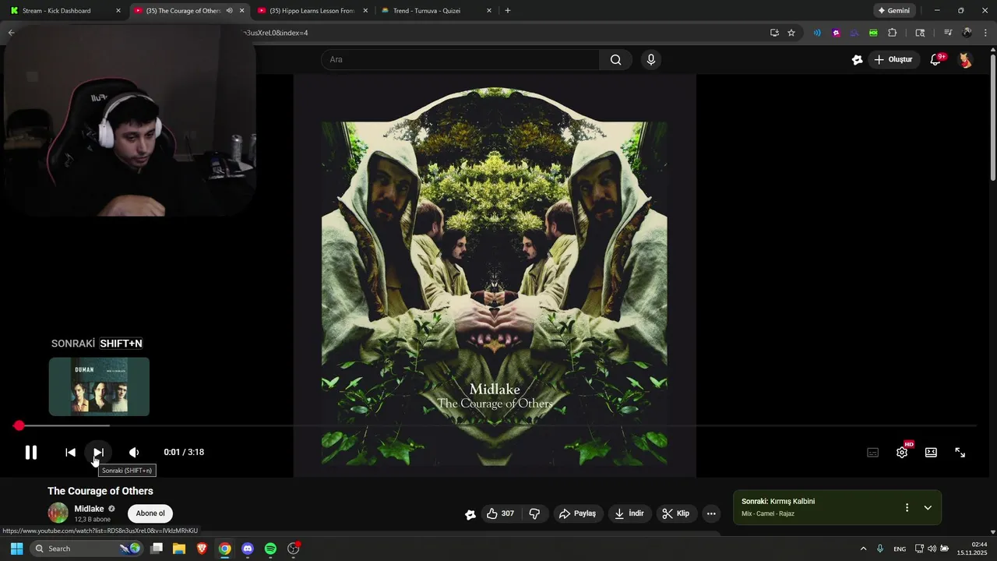Open system volume tray icon
This screenshot has width=997, height=561.
tap(932, 549)
